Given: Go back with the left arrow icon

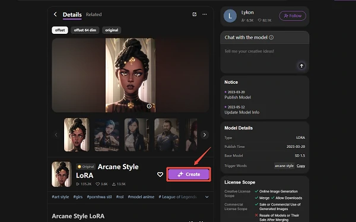Looking at the screenshot, I should pyautogui.click(x=55, y=14).
